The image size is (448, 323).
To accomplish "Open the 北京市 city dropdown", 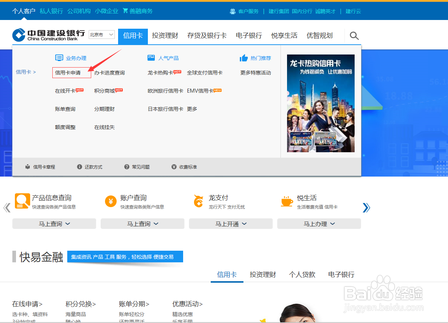I will (102, 35).
